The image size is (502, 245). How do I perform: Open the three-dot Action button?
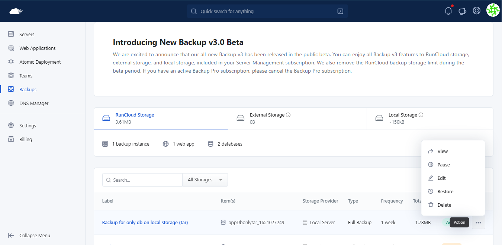(x=478, y=223)
